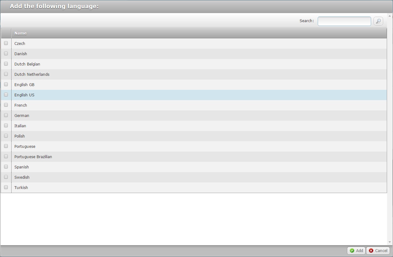This screenshot has height=257, width=393.
Task: Toggle the Turkish checkbox
Action: point(6,187)
